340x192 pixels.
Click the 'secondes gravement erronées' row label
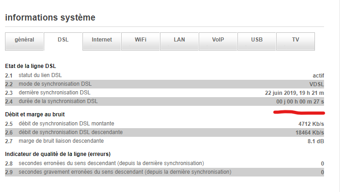[x=124, y=172]
